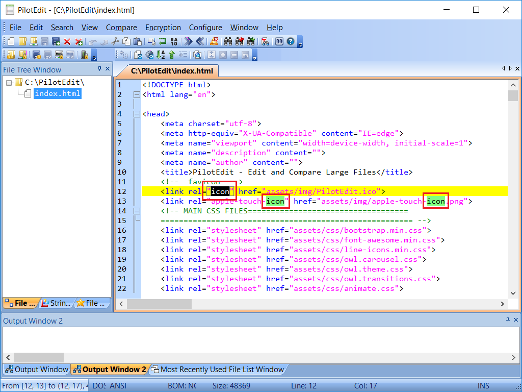
Task: Switch to the String tab in side panel
Action: pyautogui.click(x=56, y=303)
